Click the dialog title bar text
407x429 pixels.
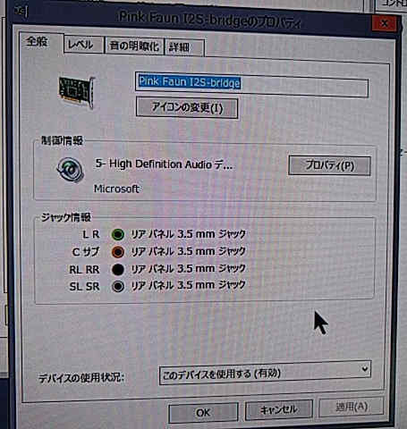coord(209,20)
